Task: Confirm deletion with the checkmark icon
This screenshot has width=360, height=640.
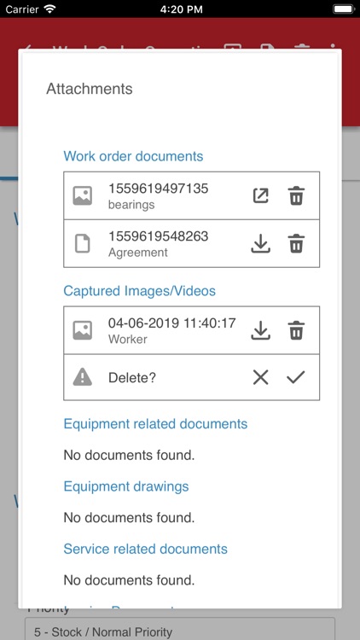Action: 296,377
